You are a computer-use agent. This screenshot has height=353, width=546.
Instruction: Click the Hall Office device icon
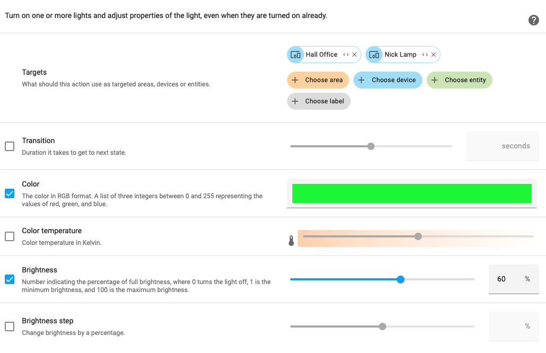click(x=296, y=55)
